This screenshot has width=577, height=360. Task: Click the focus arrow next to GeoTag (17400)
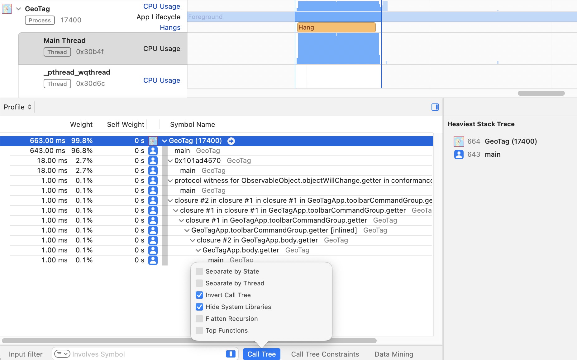(231, 141)
